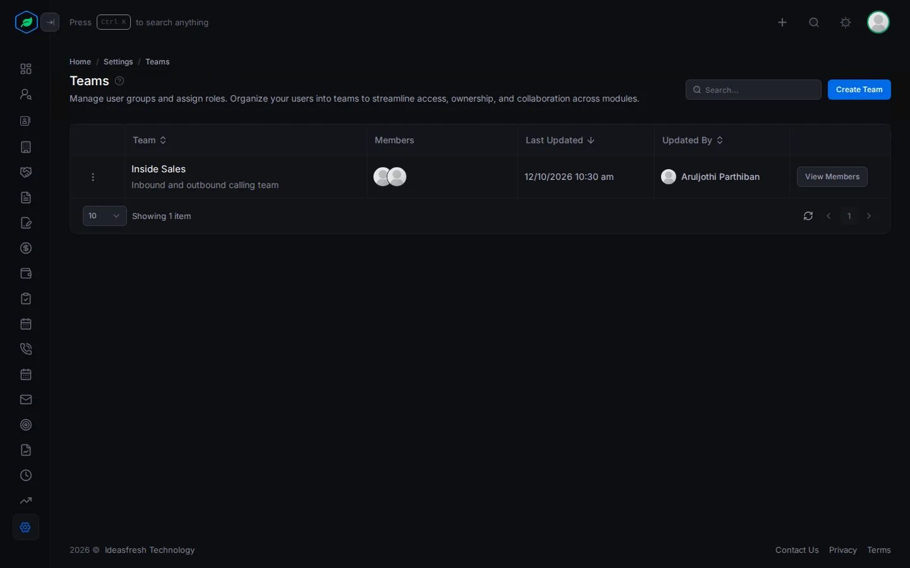Image resolution: width=910 pixels, height=568 pixels.
Task: Open the trending arrow analytics icon
Action: click(26, 500)
